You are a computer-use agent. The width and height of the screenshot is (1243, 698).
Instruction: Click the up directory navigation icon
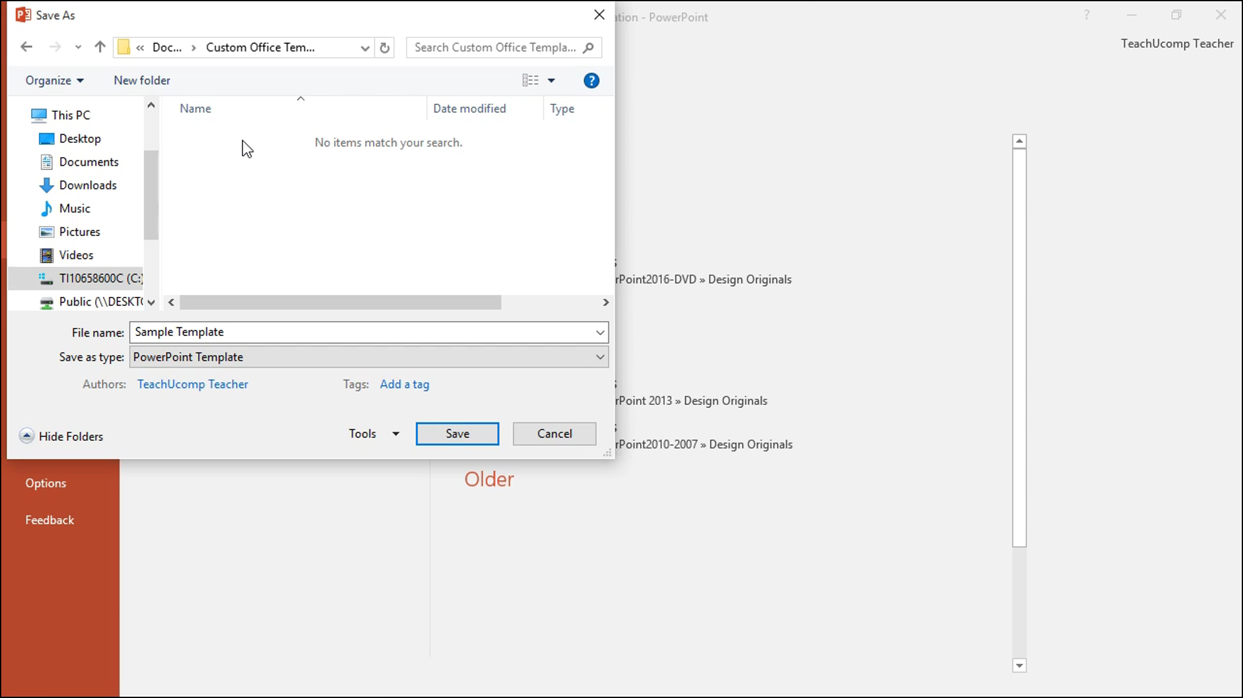coord(99,47)
